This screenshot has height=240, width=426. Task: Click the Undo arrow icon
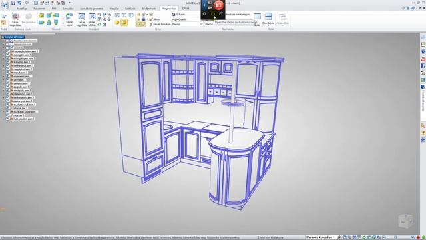[19, 3]
